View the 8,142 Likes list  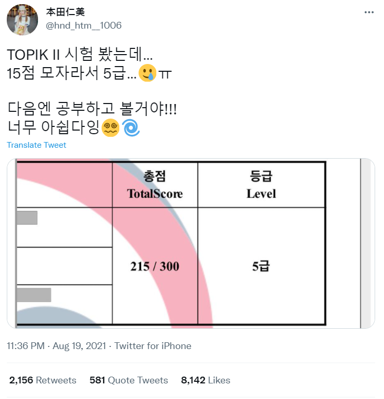205,380
